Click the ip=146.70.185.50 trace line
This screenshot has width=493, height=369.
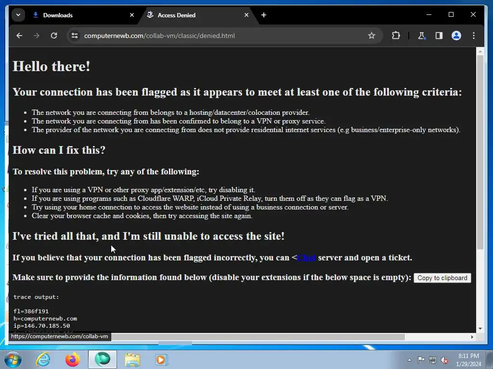pos(41,326)
